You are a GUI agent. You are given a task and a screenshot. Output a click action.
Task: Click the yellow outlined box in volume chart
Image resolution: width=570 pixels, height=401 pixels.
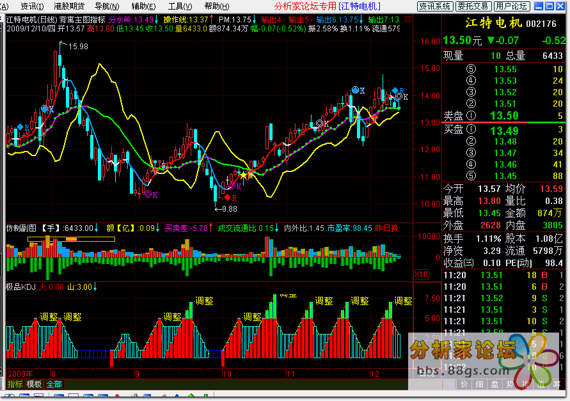pyautogui.click(x=71, y=239)
